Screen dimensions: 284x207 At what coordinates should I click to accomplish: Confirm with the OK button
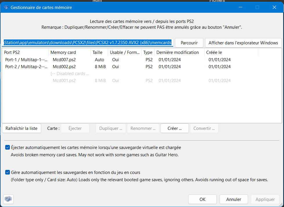(202, 199)
